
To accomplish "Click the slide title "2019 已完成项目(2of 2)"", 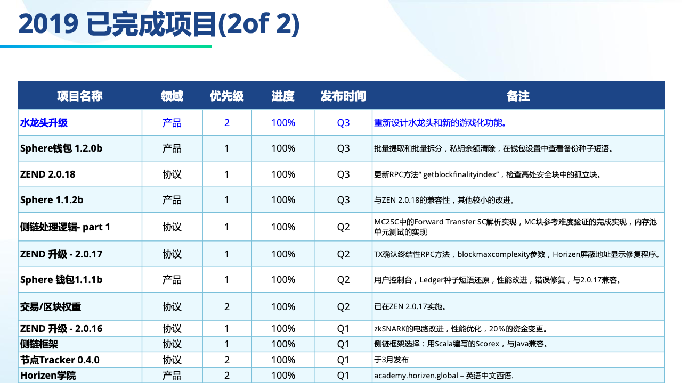I will tap(159, 24).
